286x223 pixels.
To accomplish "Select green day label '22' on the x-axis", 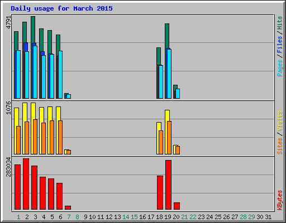I will point(193,217).
